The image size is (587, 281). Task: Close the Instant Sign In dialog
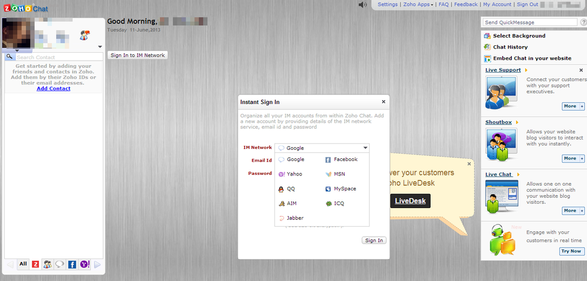pyautogui.click(x=383, y=102)
